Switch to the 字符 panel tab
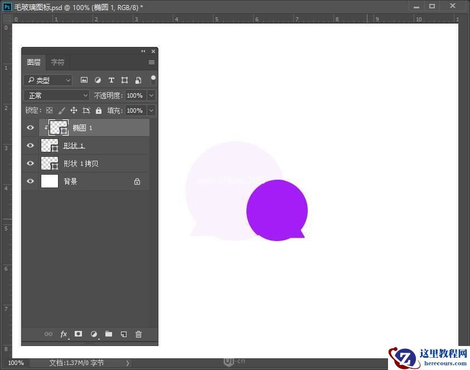470x370 pixels. [x=57, y=62]
